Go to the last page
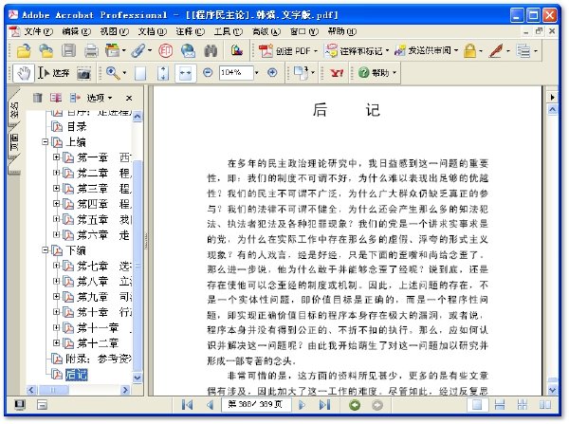569x424 pixels. point(324,405)
